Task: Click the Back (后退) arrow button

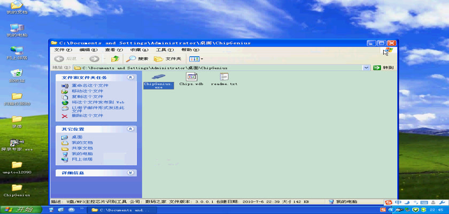Action: 59,59
